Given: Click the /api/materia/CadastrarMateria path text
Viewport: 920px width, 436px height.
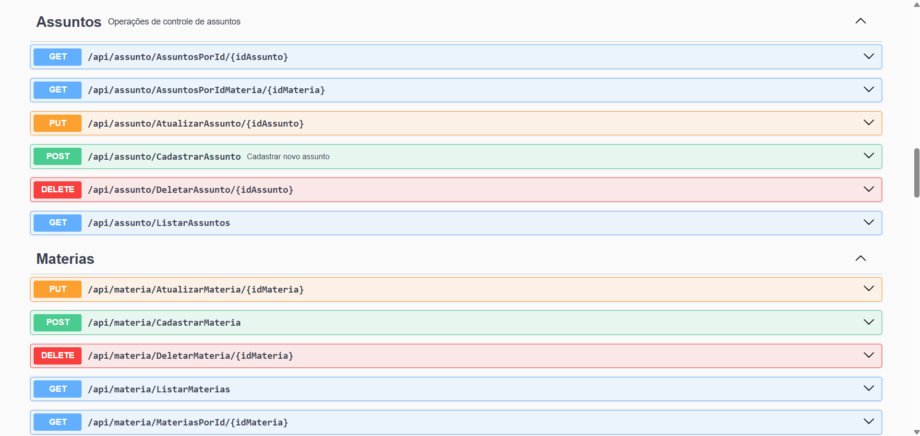Looking at the screenshot, I should [x=164, y=322].
